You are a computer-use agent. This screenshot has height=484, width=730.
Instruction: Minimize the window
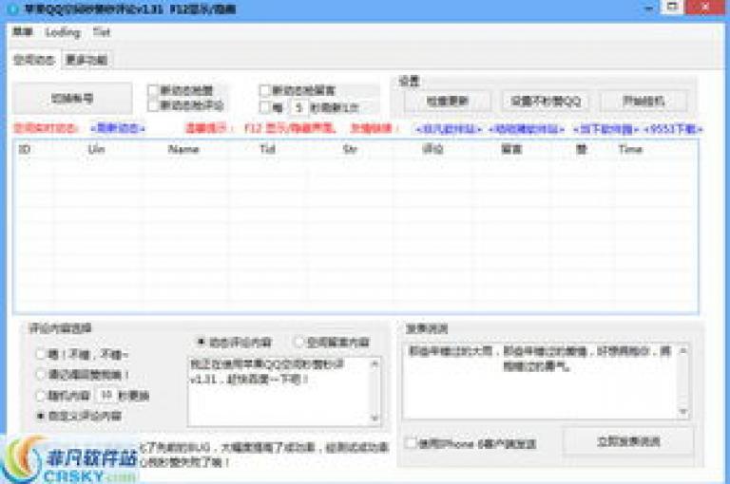tap(649, 9)
